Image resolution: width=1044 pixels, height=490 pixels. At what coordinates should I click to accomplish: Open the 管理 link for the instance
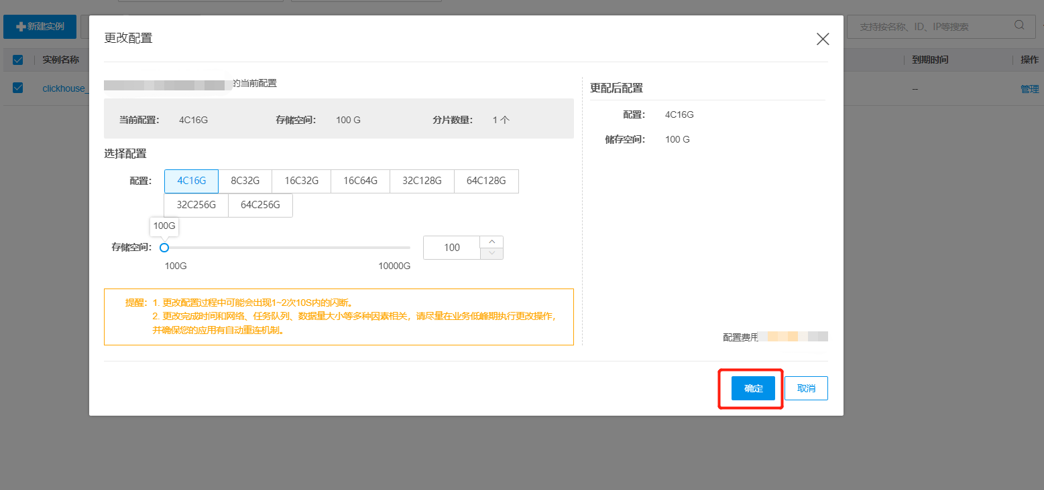tap(1029, 89)
